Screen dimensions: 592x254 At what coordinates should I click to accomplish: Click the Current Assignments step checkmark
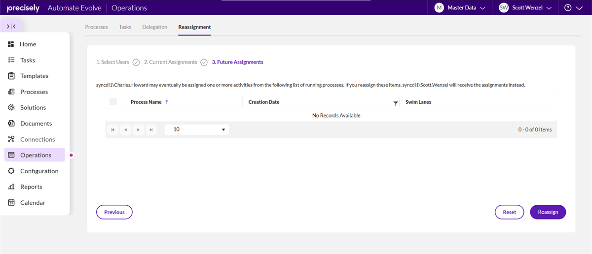pyautogui.click(x=204, y=63)
